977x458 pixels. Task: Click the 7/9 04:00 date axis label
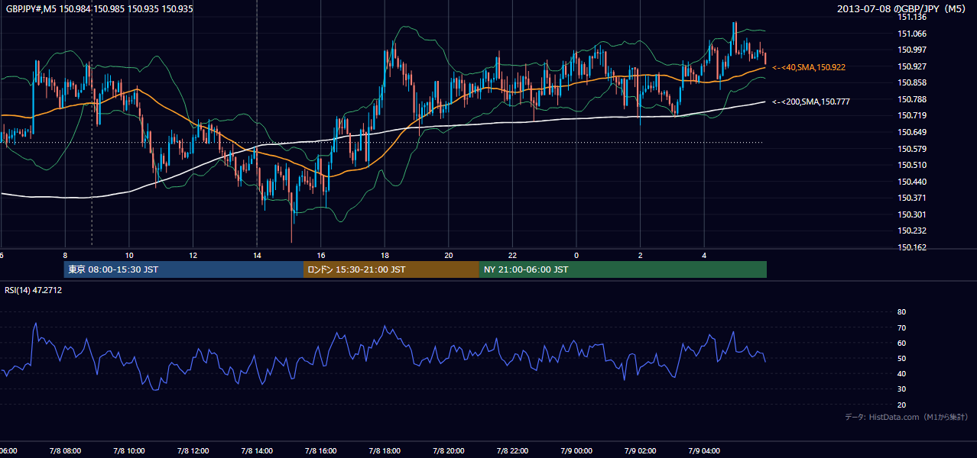pos(703,451)
